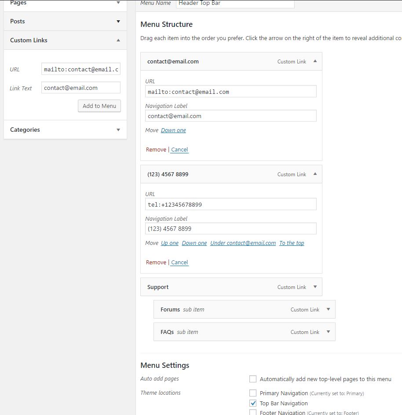Click the tel: URL field of phone item
The image size is (402, 415).
coord(230,204)
